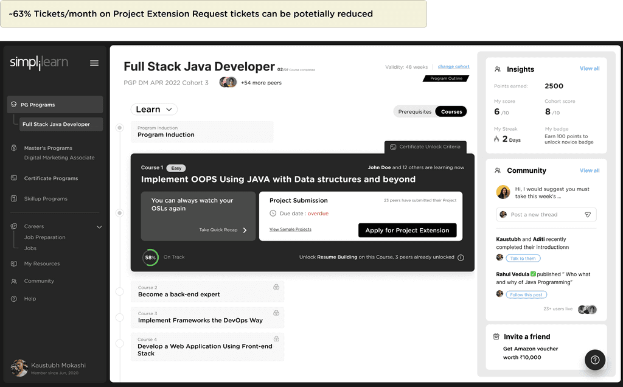Select the Course 4 timeline circle

point(119,343)
